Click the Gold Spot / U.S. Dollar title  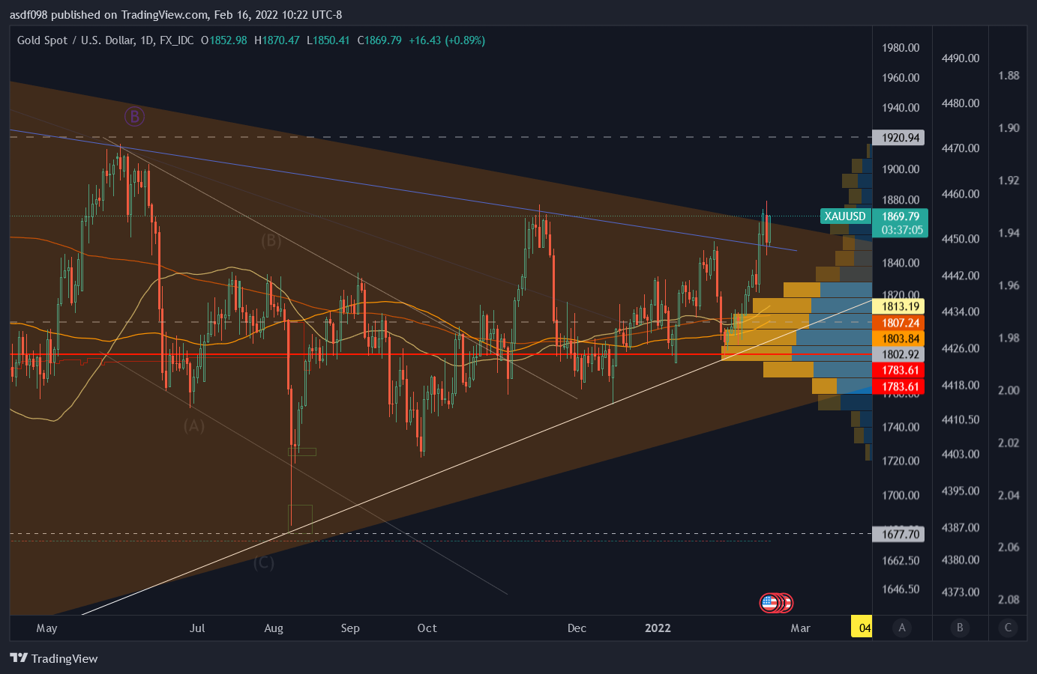[x=75, y=40]
